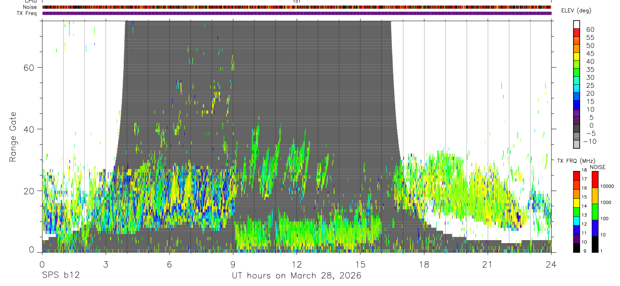
Task: Click the '9' value on TX FRQ scale
Action: coord(585,250)
